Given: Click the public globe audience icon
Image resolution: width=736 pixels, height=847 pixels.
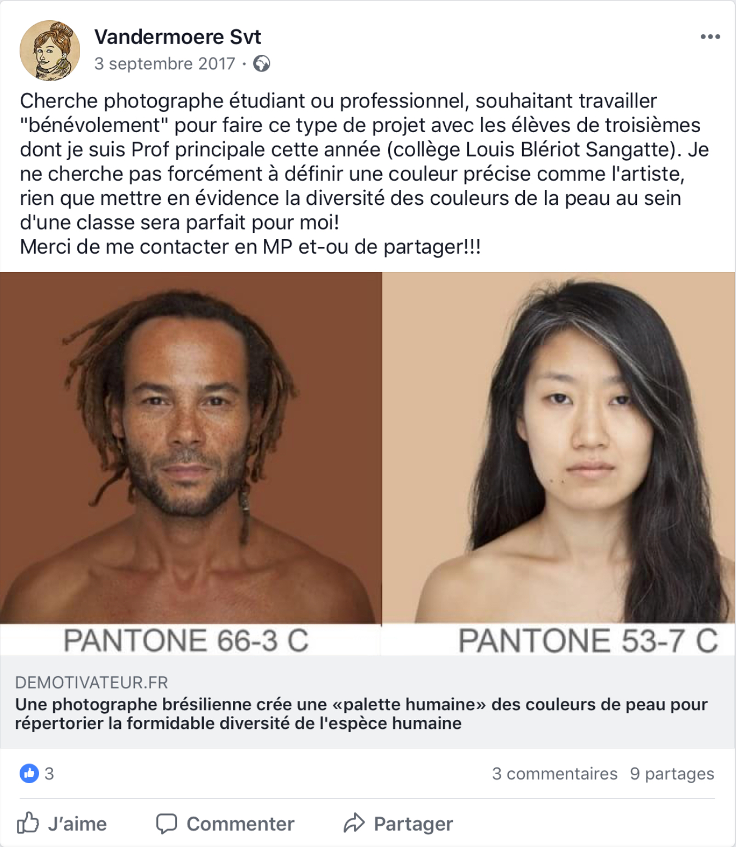Looking at the screenshot, I should point(262,64).
